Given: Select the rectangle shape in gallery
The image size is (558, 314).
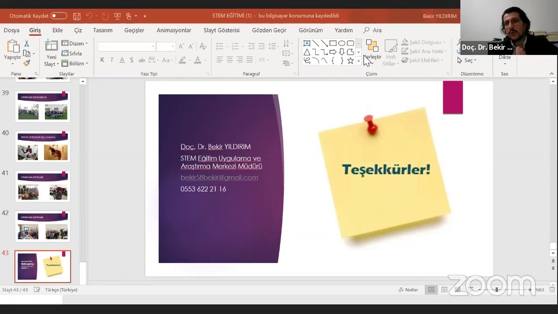Looking at the screenshot, I should click(333, 43).
